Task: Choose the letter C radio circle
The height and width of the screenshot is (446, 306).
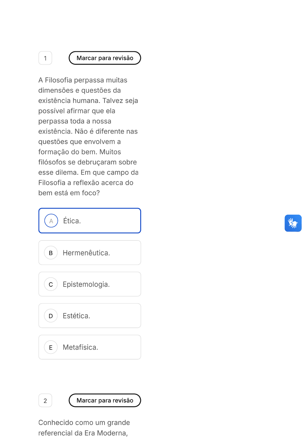Action: tap(51, 284)
